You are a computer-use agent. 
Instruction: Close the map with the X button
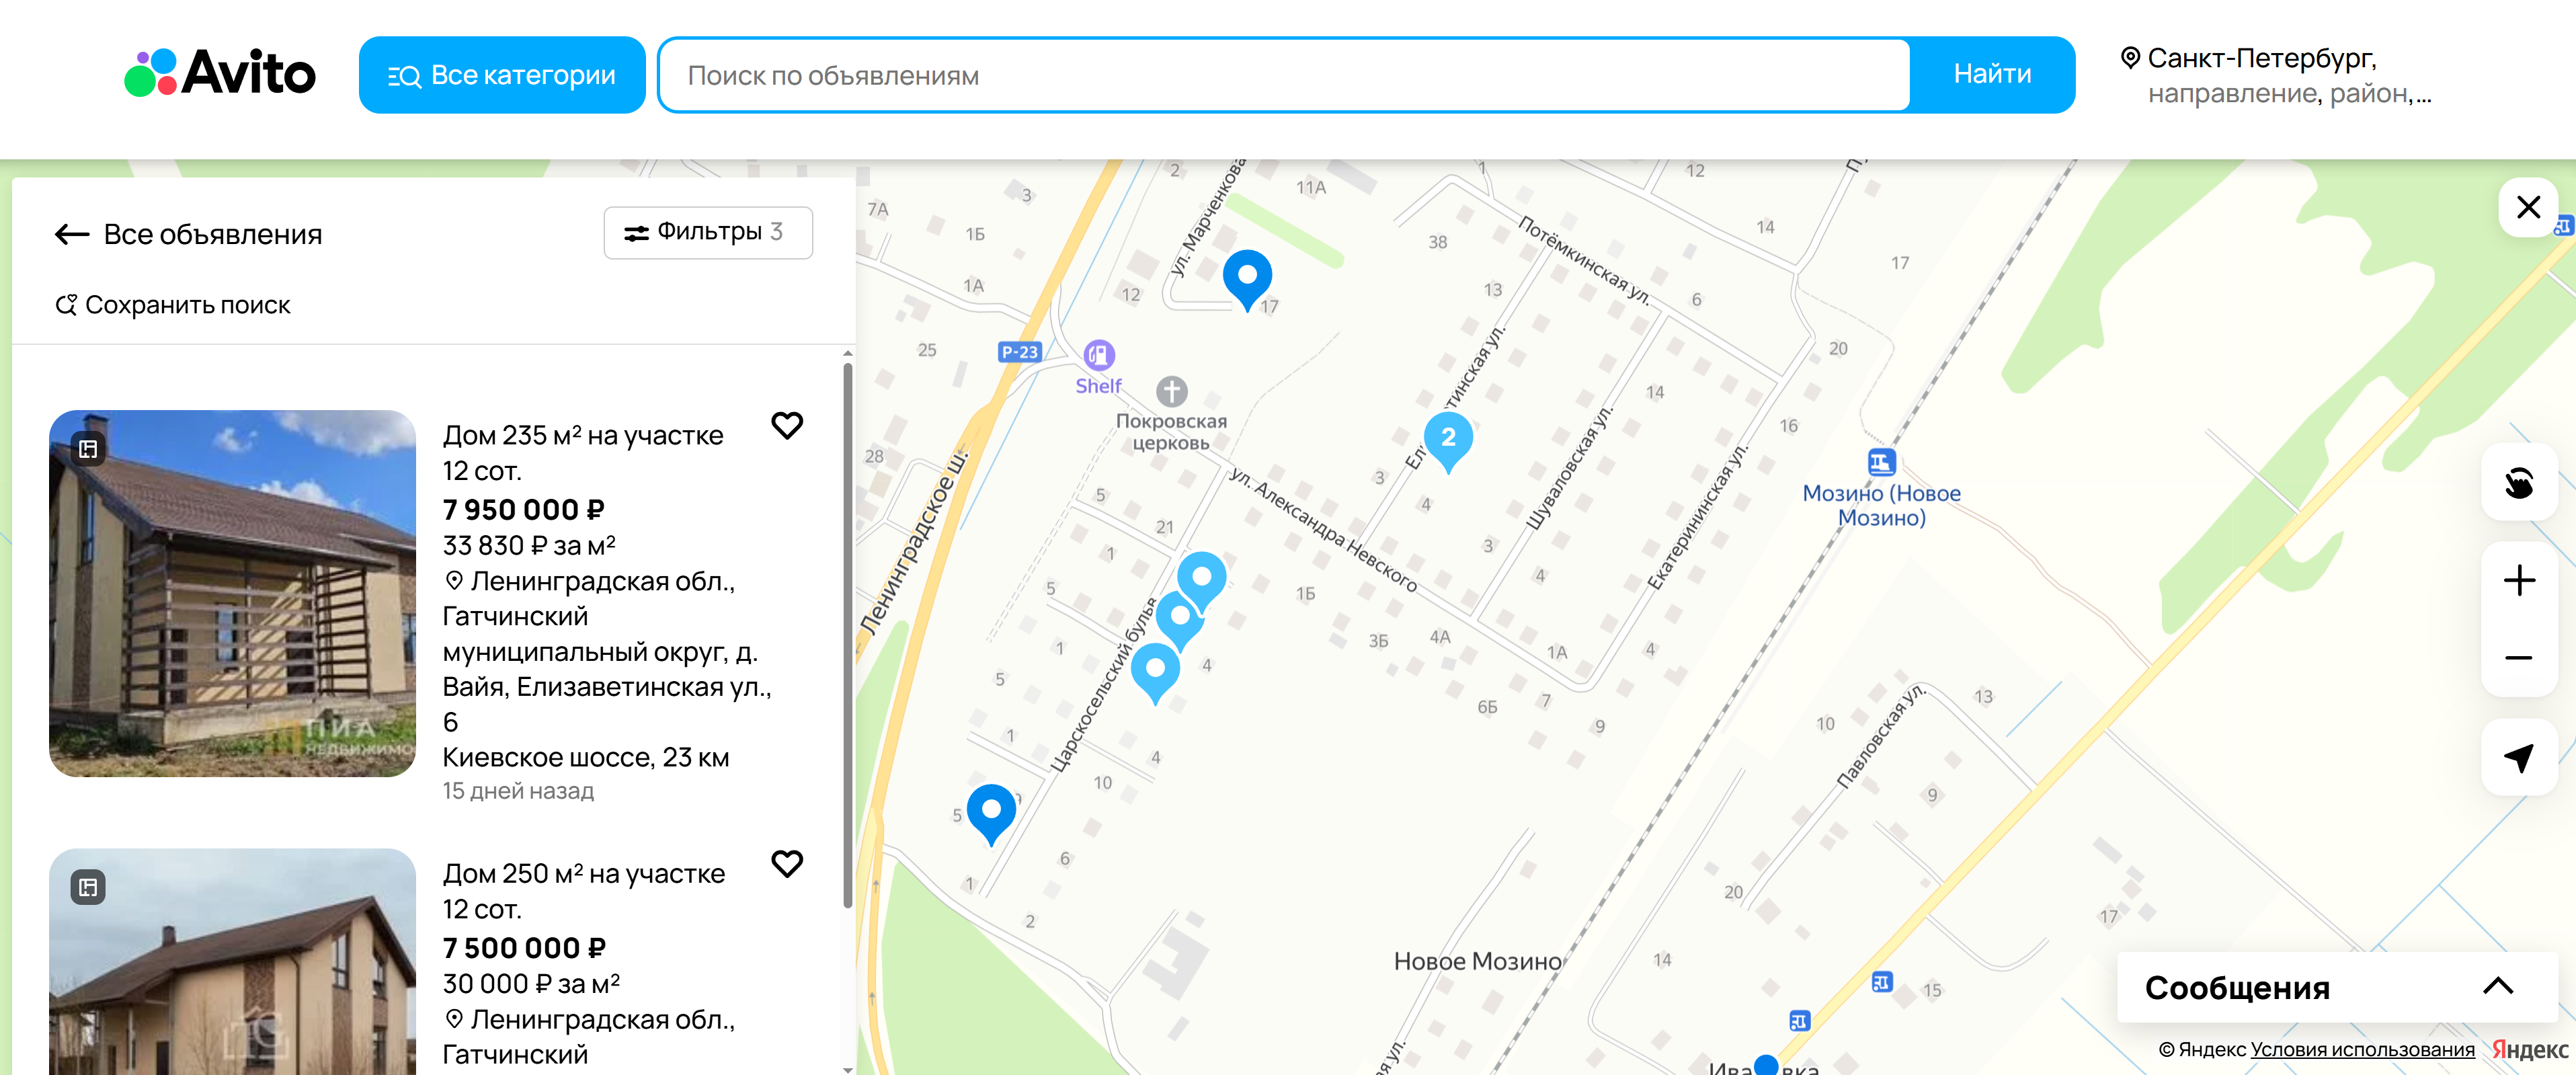coord(2528,207)
